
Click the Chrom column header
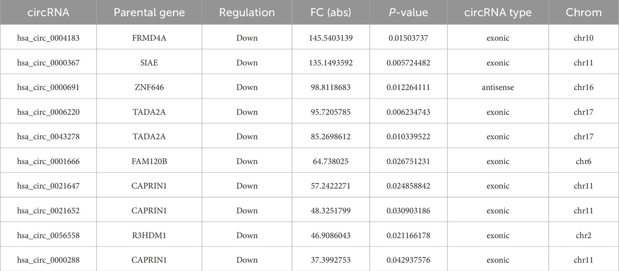584,12
